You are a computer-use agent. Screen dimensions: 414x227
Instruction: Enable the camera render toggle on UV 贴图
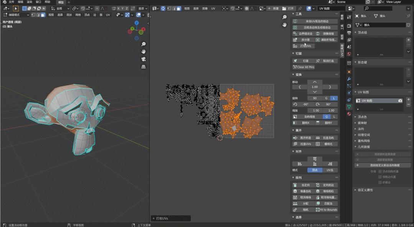click(401, 100)
